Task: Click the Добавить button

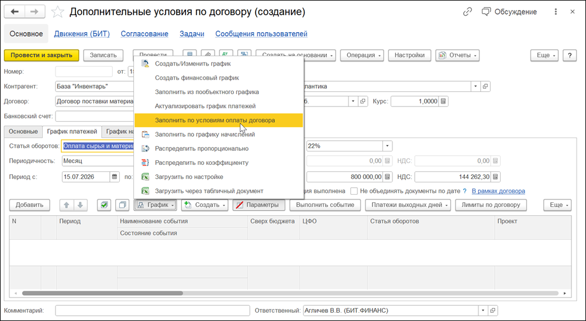Action: click(29, 205)
